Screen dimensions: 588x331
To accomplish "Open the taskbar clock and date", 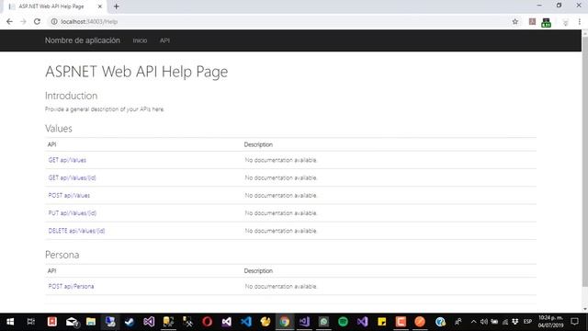I will click(550, 322).
